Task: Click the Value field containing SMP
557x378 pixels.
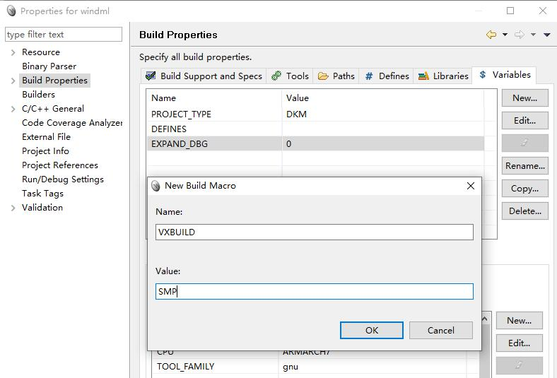Action: 314,291
